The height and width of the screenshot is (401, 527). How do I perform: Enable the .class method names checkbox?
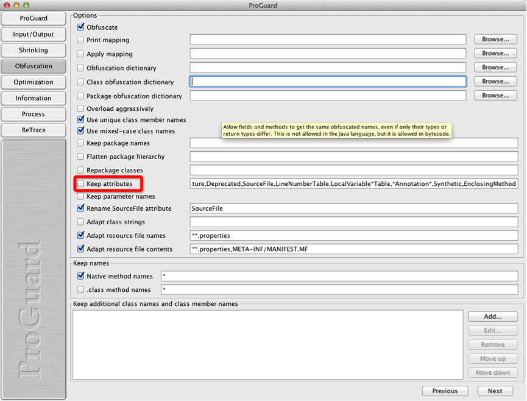click(80, 289)
